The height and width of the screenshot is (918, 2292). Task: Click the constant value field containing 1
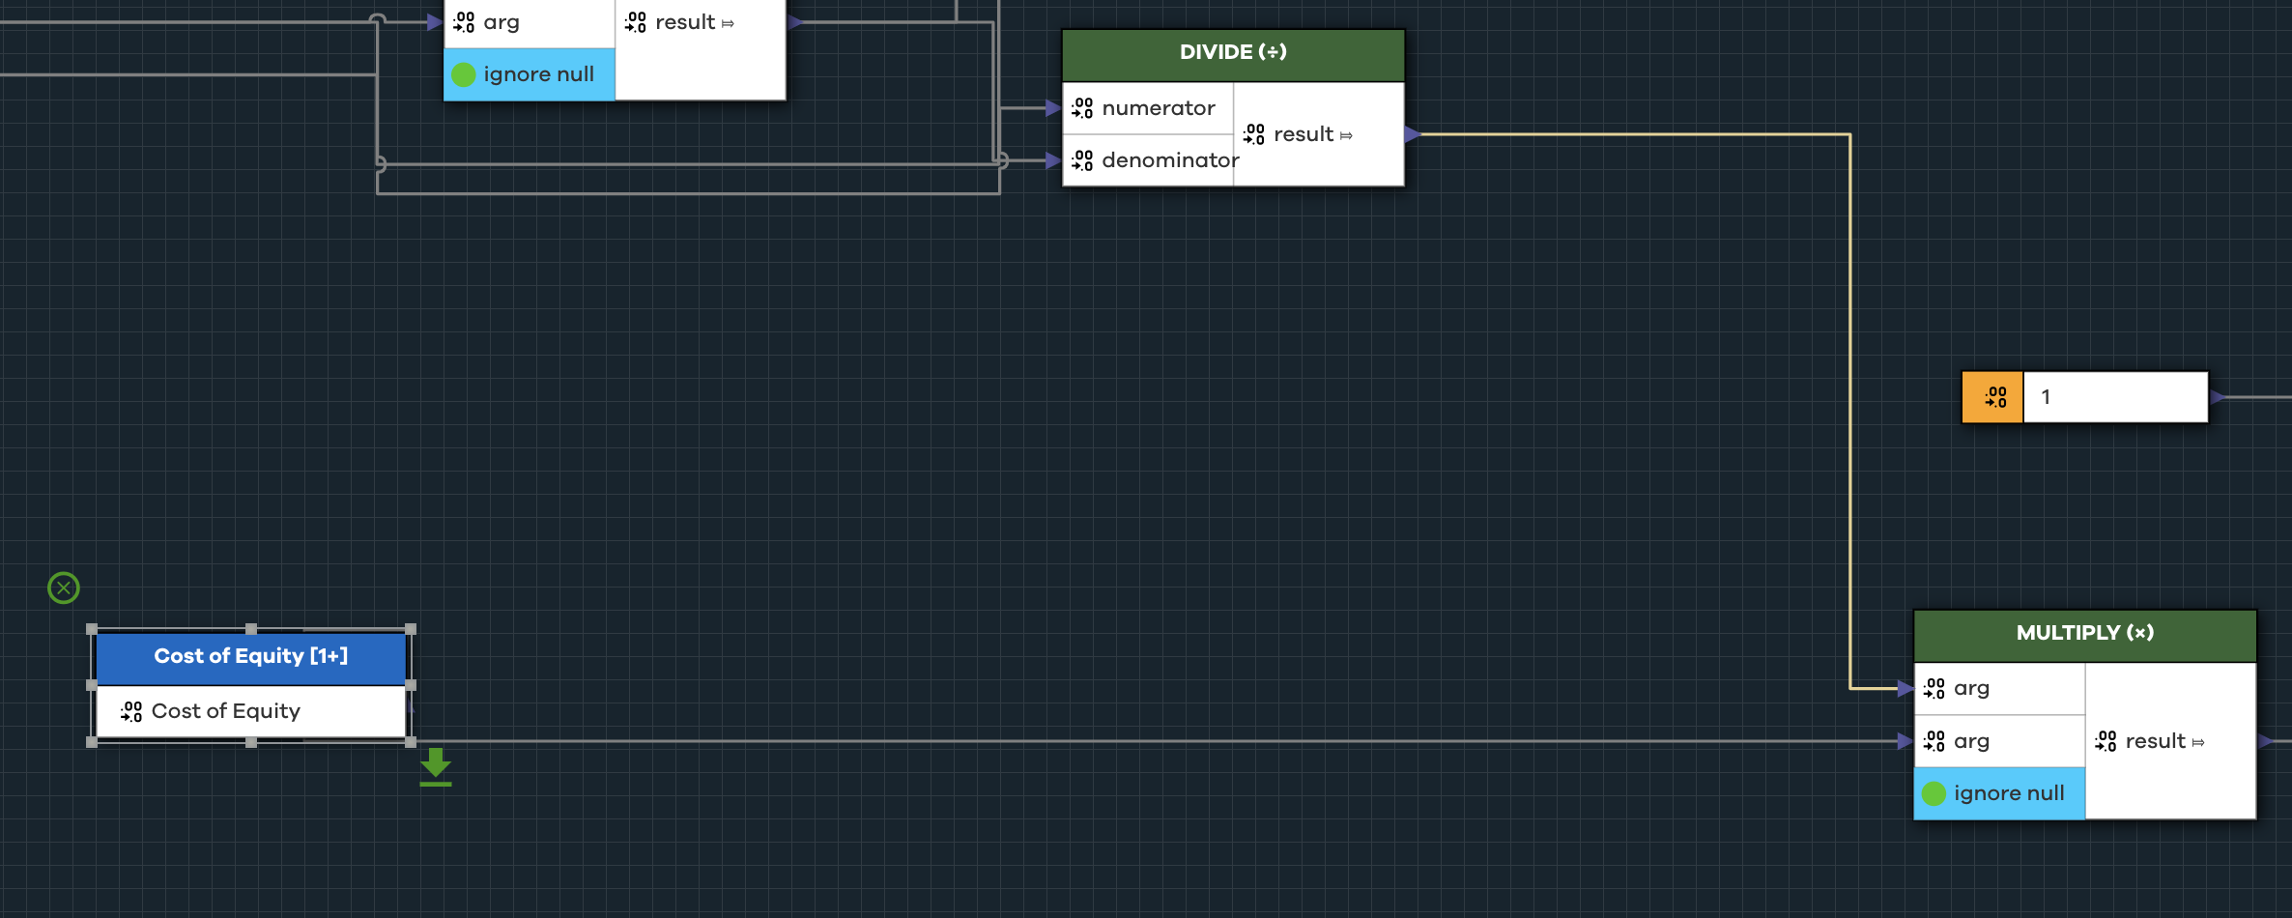click(2114, 397)
